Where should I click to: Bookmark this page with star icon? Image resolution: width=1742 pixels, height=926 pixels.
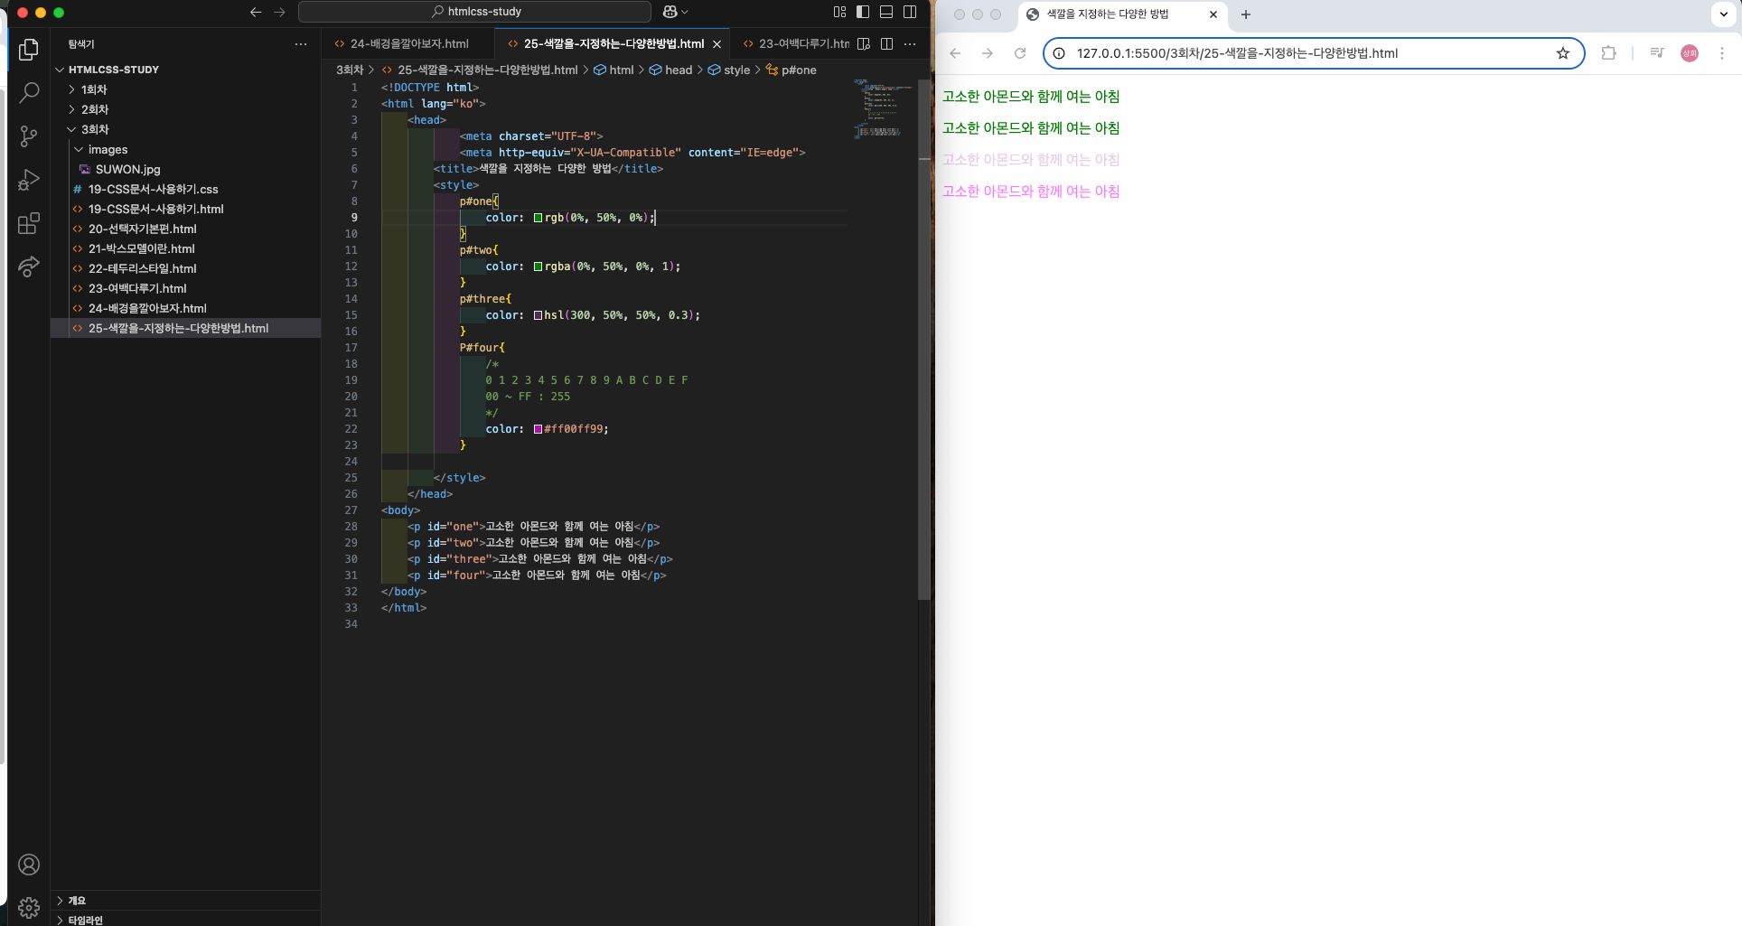1563,53
